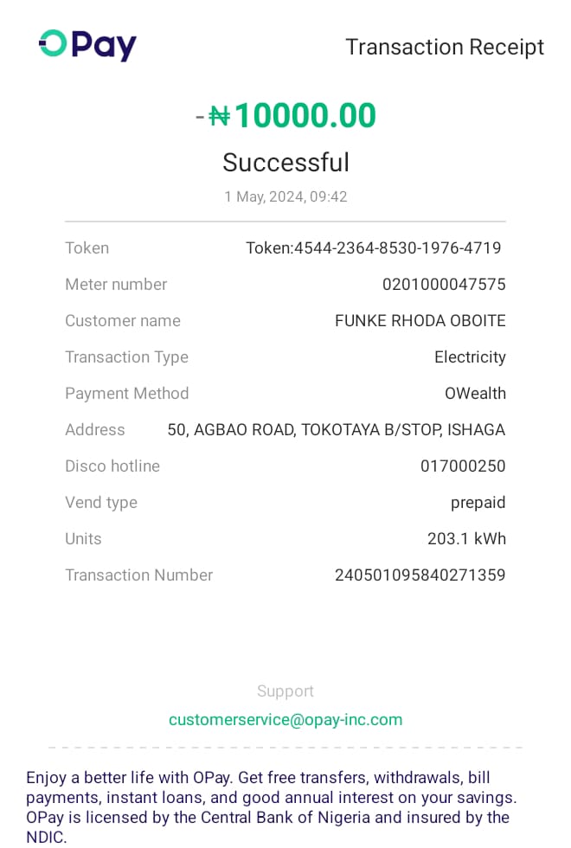Viewport: 571px width, 848px height.
Task: Select the AGBAO ROAD address text
Action: (x=336, y=430)
